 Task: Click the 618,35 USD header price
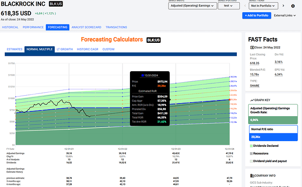(16, 14)
